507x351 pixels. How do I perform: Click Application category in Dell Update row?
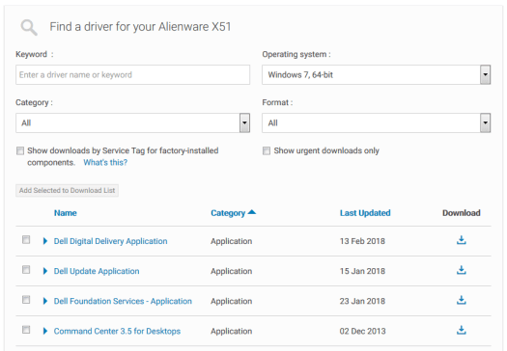click(231, 271)
